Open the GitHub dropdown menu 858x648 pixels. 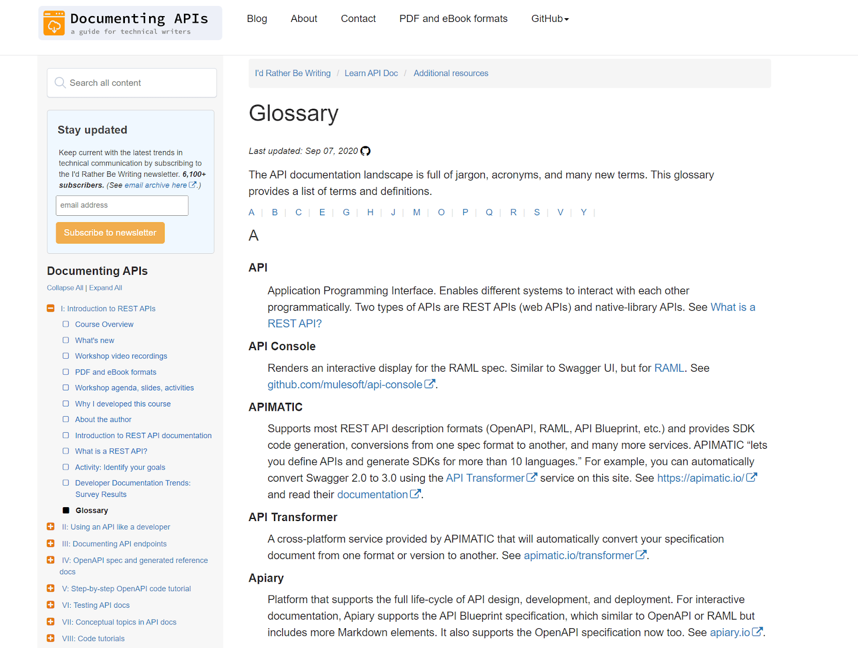click(550, 19)
